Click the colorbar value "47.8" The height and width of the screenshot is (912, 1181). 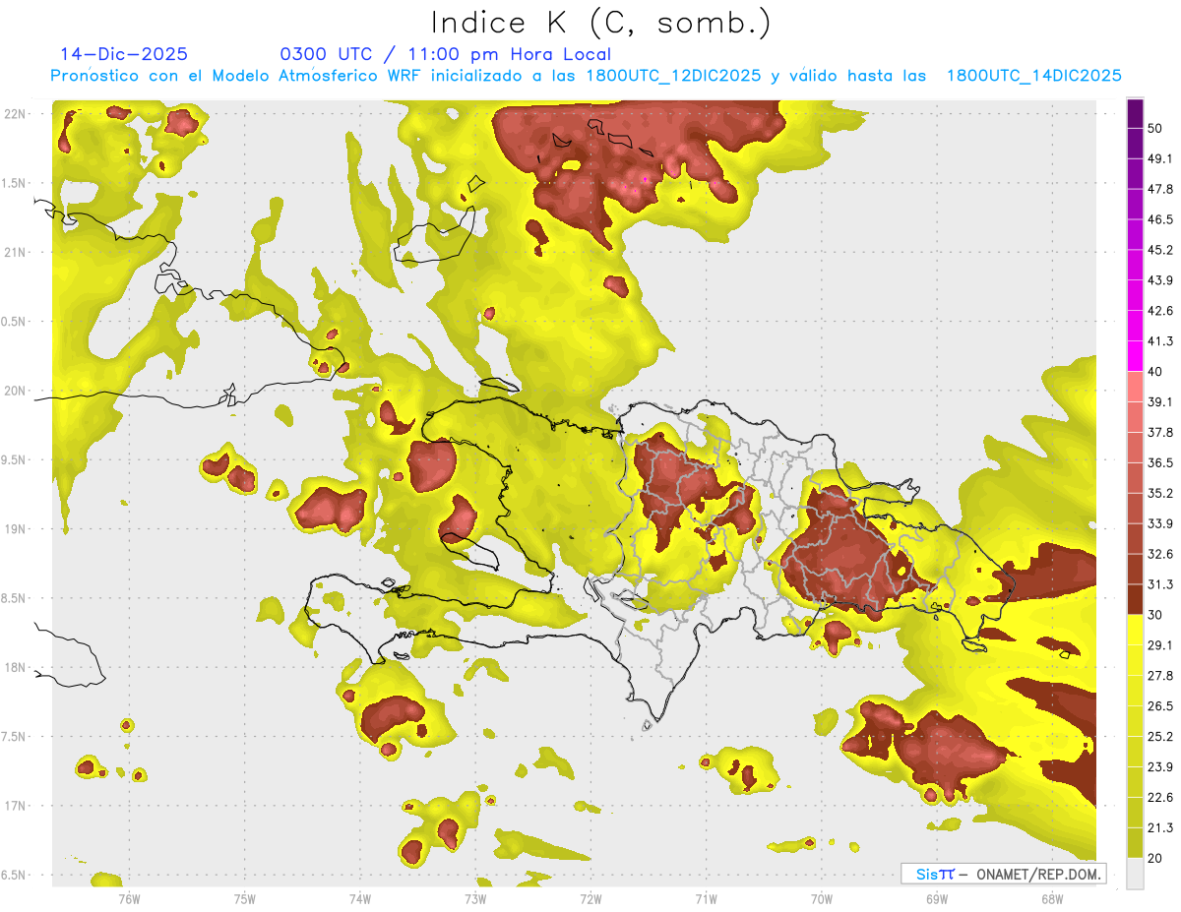click(x=1160, y=189)
